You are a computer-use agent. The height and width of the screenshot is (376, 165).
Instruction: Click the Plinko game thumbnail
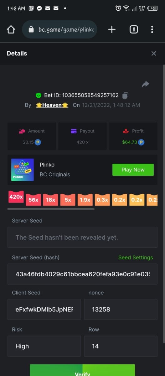pyautogui.click(x=23, y=170)
